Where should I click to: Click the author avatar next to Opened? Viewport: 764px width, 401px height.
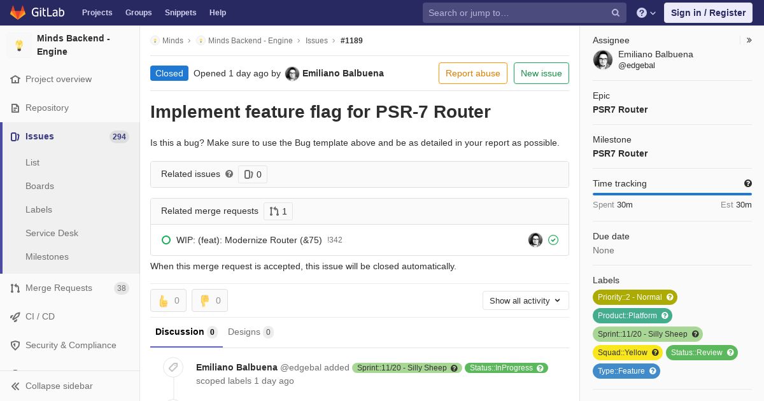292,74
